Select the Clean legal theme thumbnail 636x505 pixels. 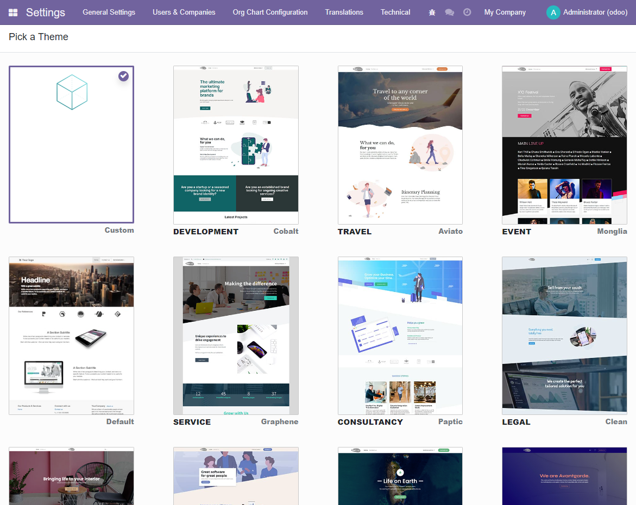[565, 336]
